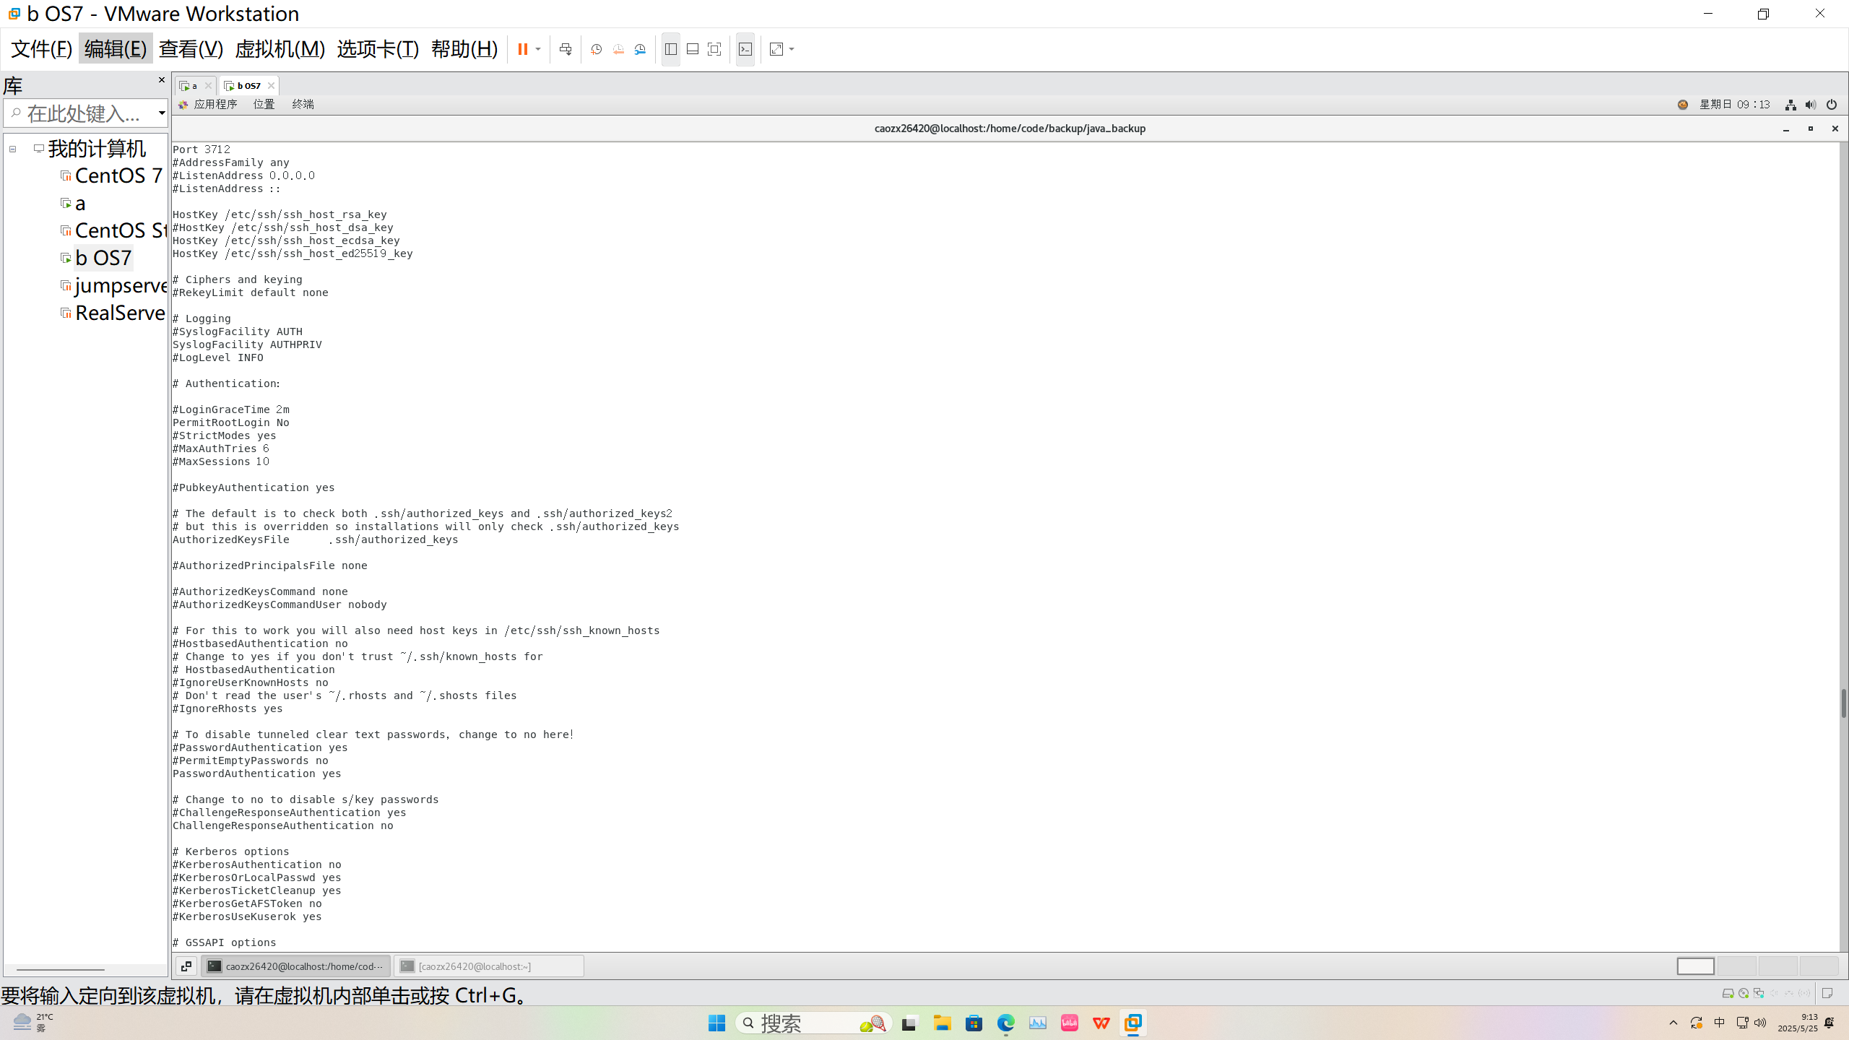Take a new VM snapshot
This screenshot has height=1040, width=1849.
[x=597, y=49]
